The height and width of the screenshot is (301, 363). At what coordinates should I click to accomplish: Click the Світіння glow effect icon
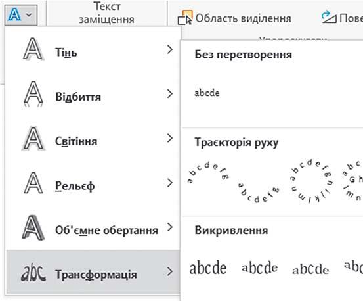[x=33, y=138]
